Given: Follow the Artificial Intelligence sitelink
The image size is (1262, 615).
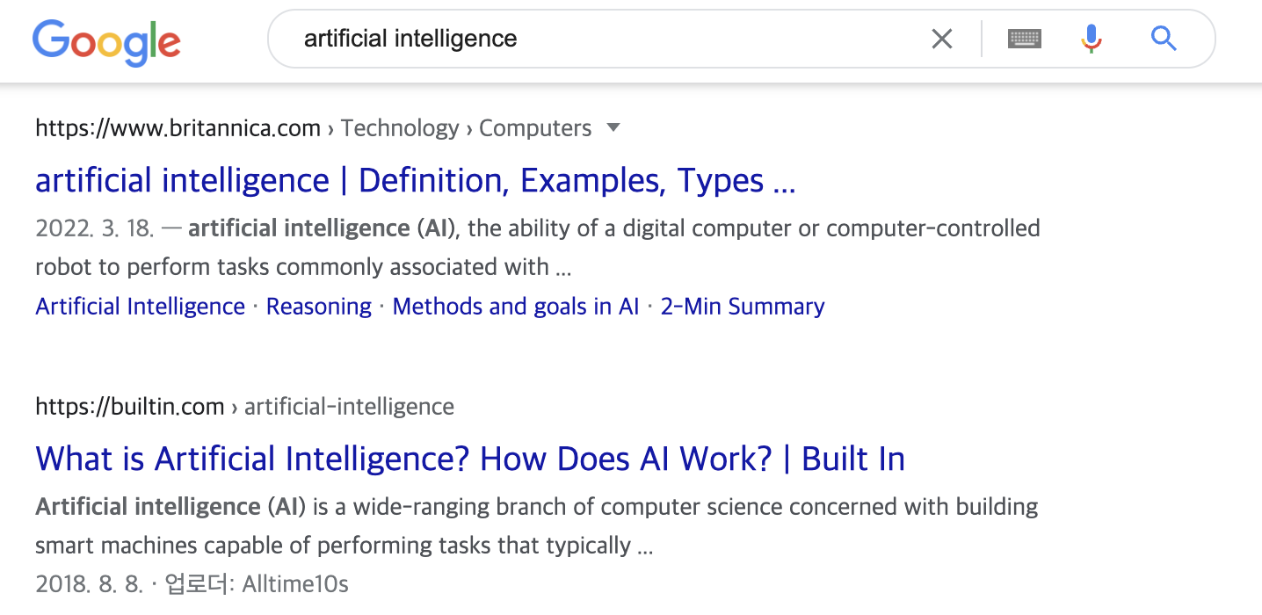Looking at the screenshot, I should (x=141, y=307).
